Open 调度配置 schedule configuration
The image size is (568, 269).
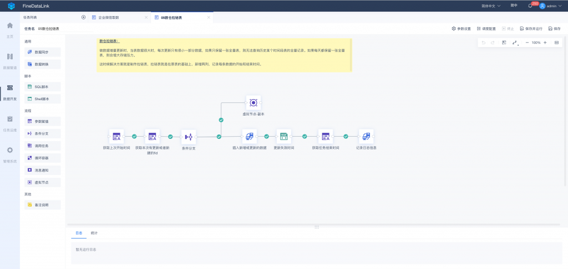click(x=486, y=29)
